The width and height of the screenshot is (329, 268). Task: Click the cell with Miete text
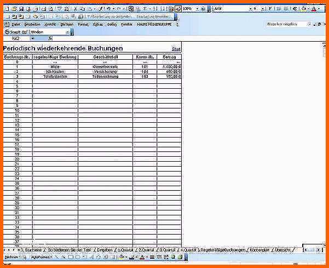[x=55, y=67]
